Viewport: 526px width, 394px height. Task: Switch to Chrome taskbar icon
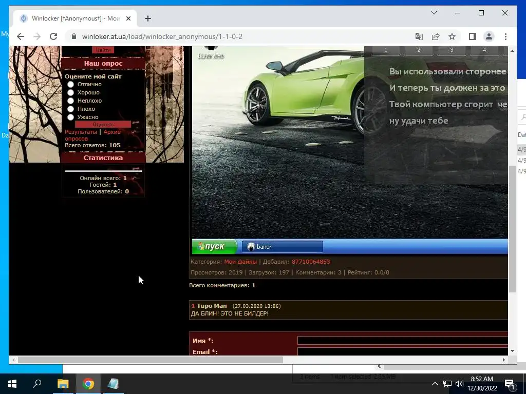(x=88, y=384)
